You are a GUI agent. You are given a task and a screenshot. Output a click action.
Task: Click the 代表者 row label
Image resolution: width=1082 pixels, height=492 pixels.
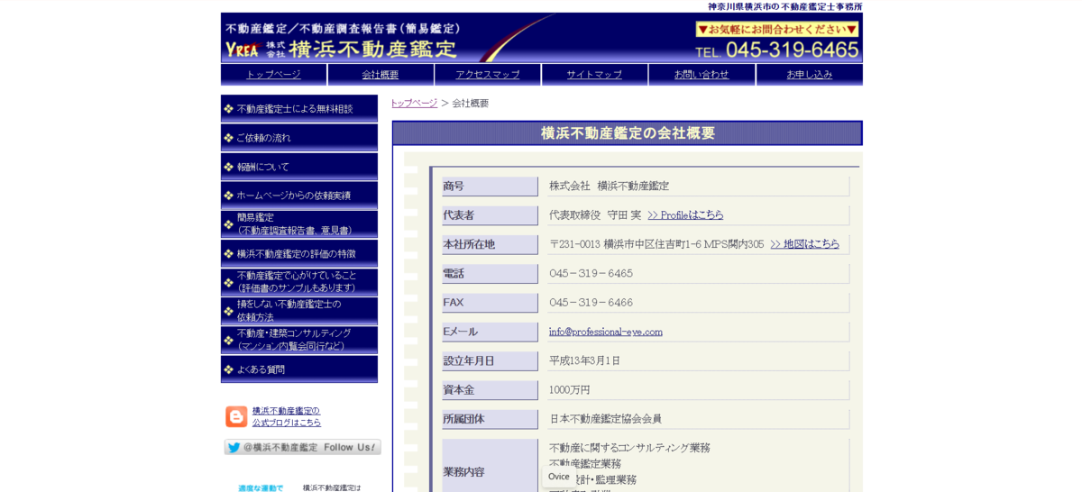tap(490, 215)
